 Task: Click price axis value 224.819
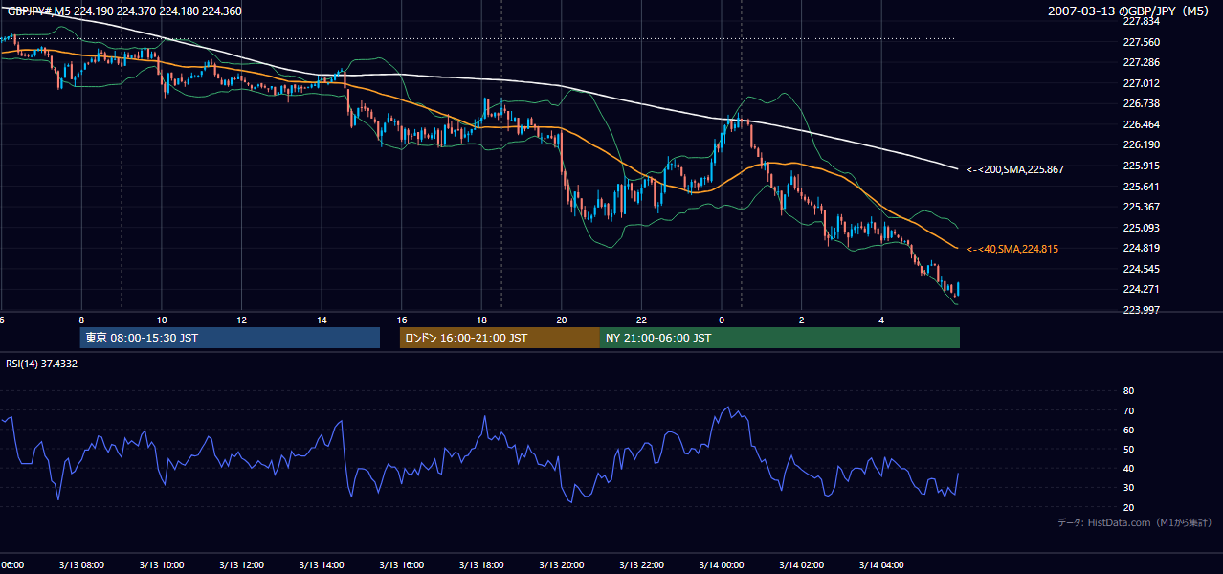coord(1141,248)
